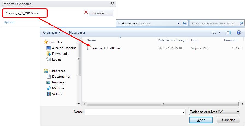The image size is (245, 126).
Task: Open Imagens library
Action: pos(58,82)
